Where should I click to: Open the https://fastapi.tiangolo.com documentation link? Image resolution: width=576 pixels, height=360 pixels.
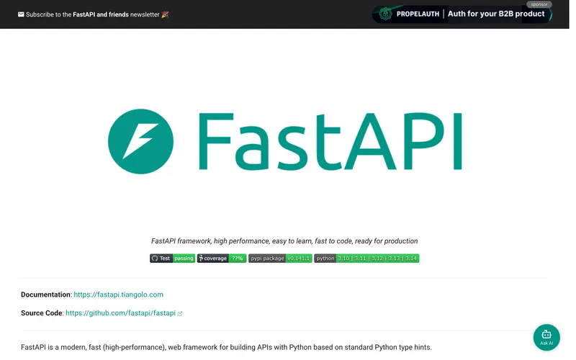point(118,294)
